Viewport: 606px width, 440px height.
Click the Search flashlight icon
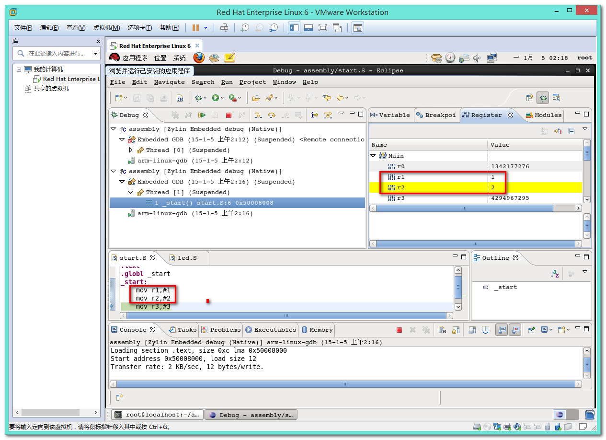[x=269, y=98]
